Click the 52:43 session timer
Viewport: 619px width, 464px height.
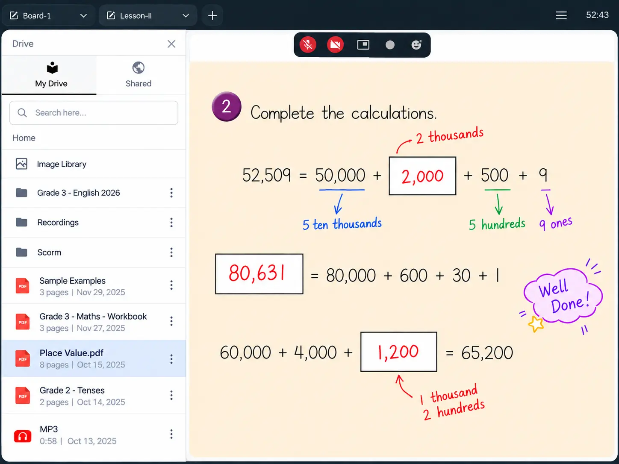coord(597,15)
